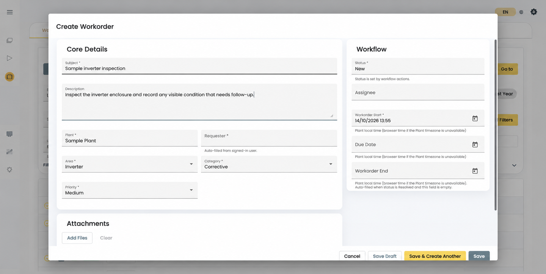Click the gear icon in the left sidebar

point(9,170)
